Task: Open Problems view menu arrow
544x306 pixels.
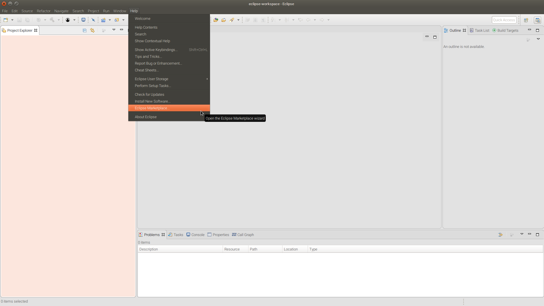Action: point(522,234)
